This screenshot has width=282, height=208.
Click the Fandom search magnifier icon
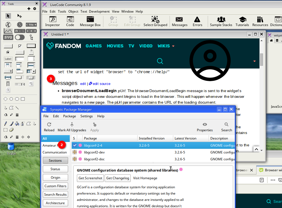point(160,61)
